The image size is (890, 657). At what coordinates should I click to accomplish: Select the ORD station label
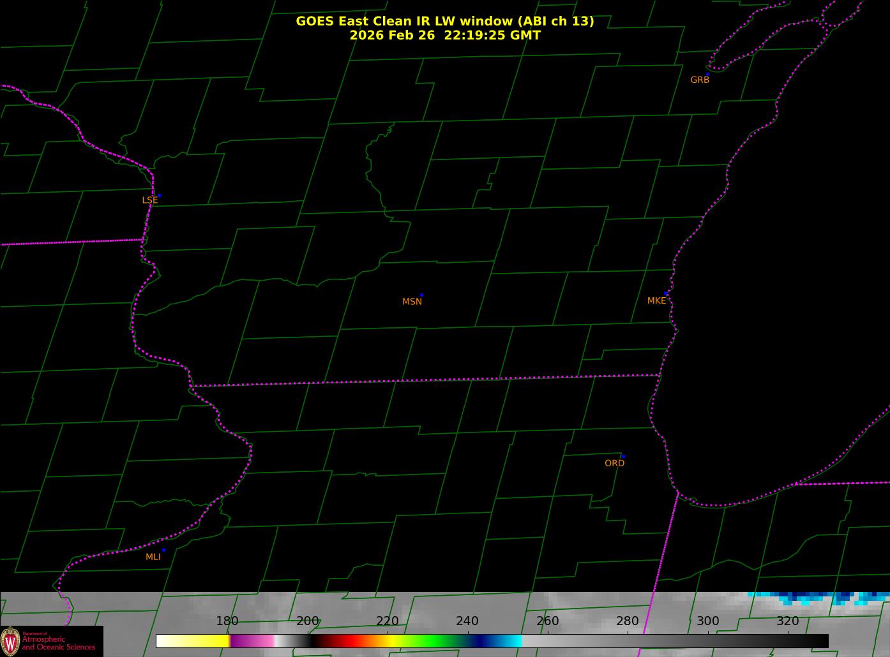coord(614,463)
